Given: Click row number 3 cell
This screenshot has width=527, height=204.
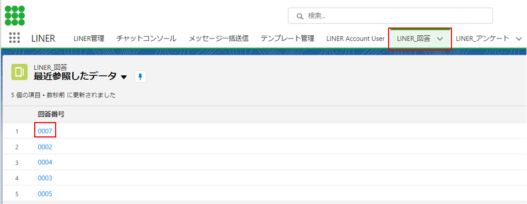Looking at the screenshot, I should coord(17,163).
